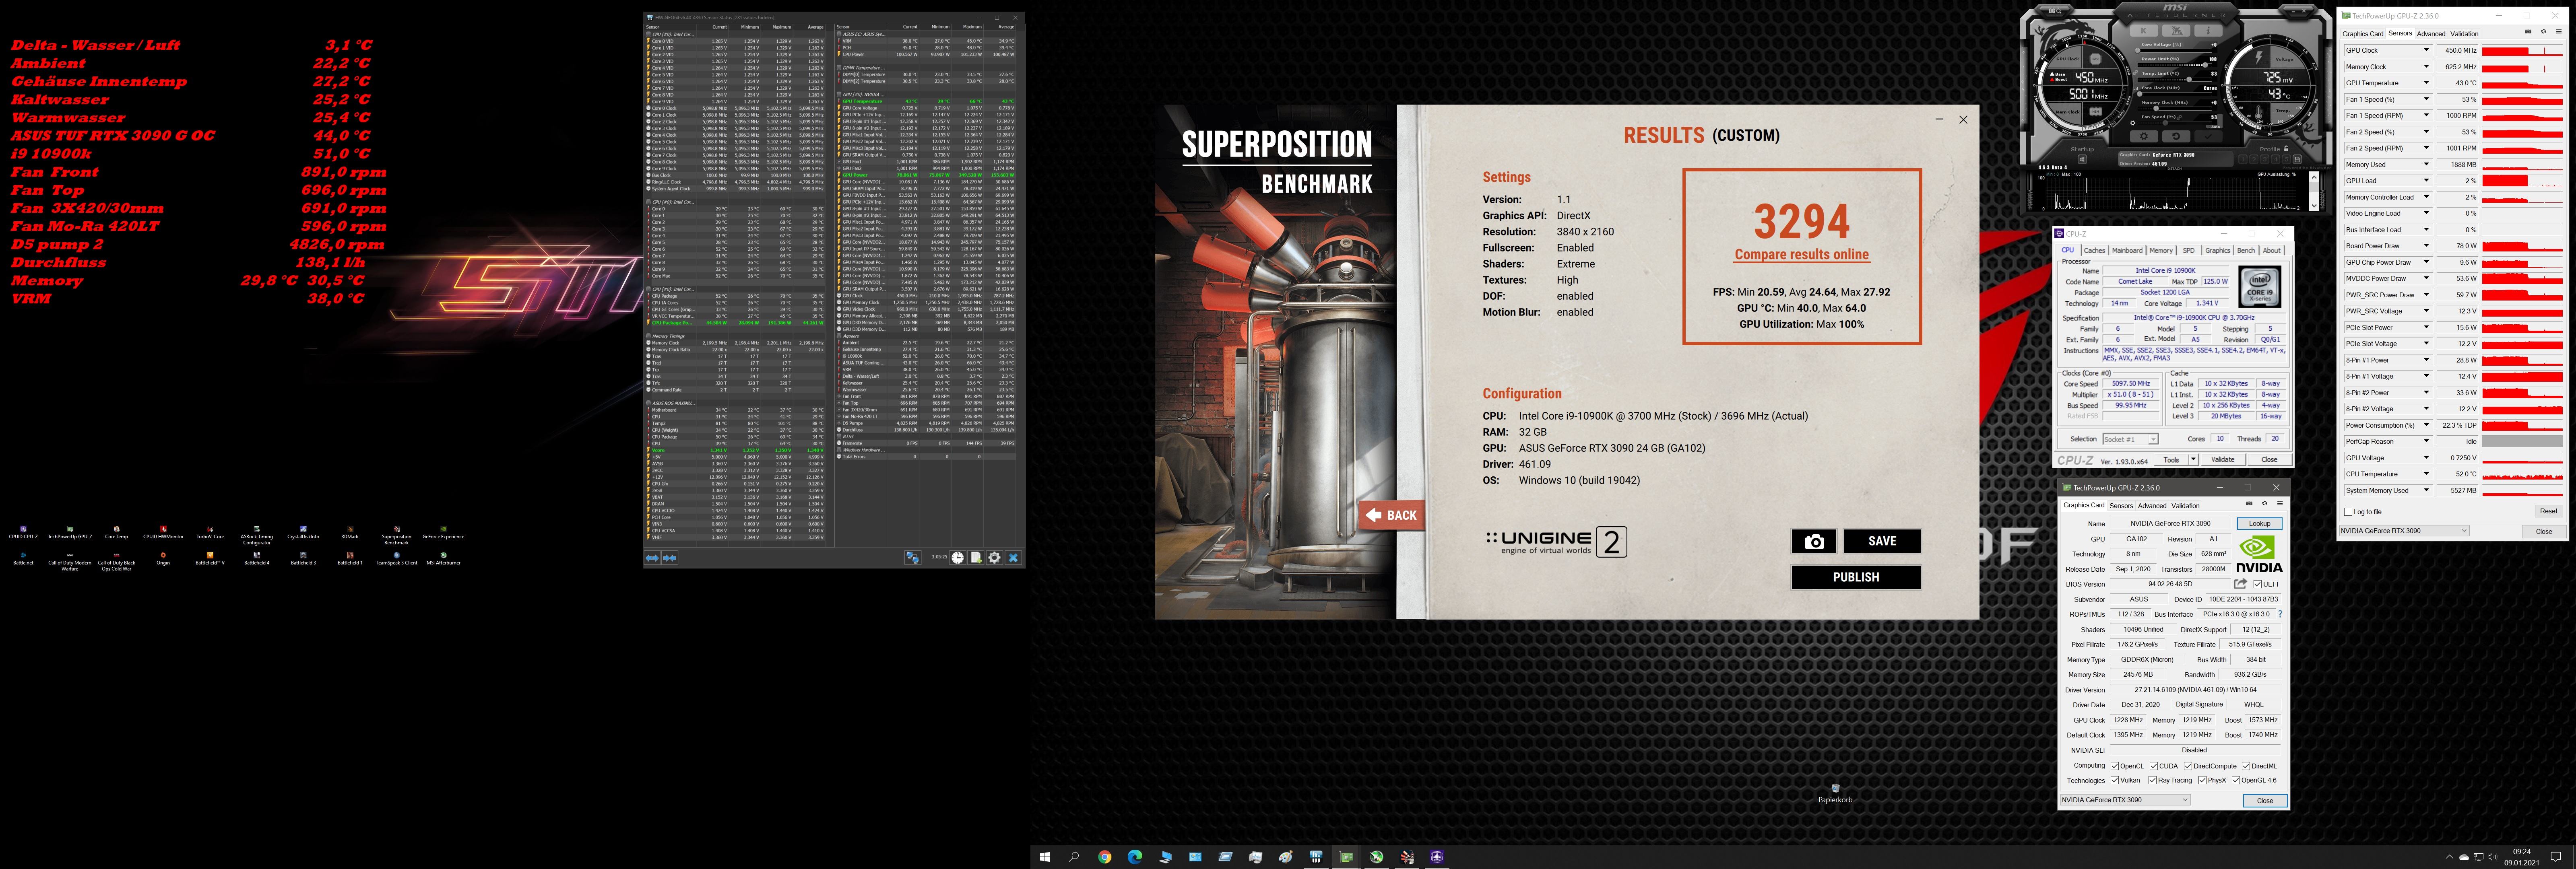Open GPU Temperature sensor dropdown
Screen dimensions: 2576x869
pos(2427,83)
